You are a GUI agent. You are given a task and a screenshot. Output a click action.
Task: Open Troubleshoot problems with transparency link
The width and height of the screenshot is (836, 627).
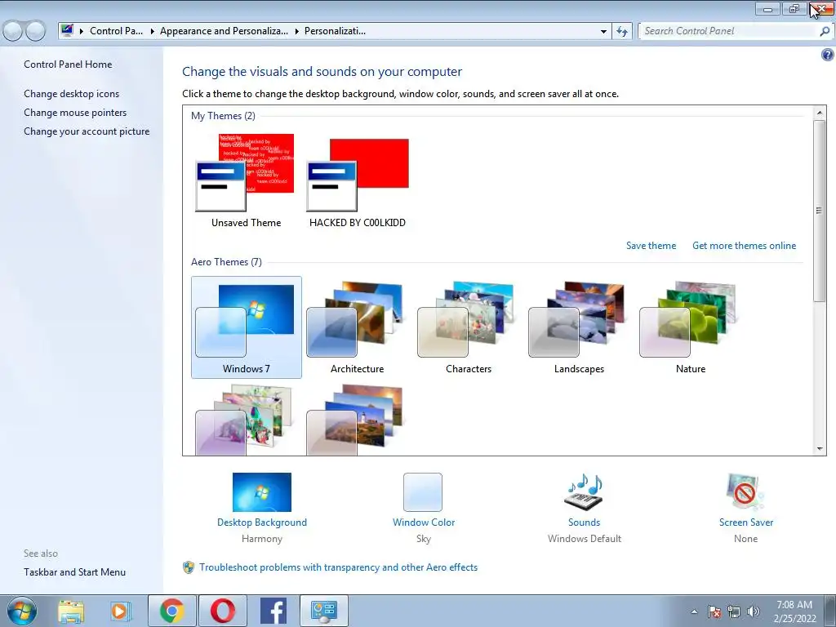point(338,567)
